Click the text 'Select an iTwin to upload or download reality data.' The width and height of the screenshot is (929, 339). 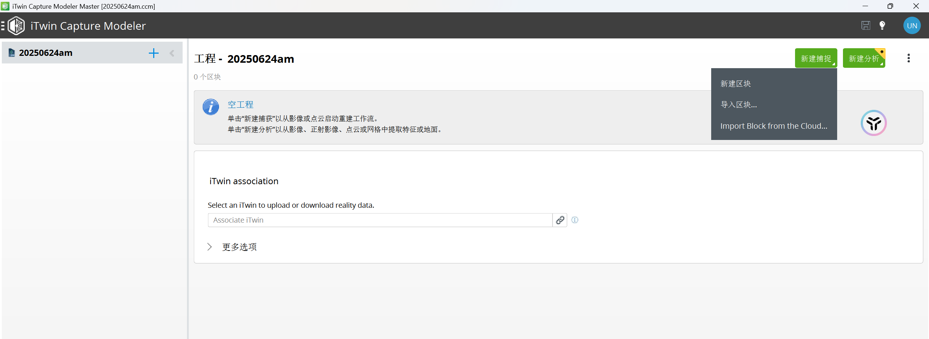291,205
